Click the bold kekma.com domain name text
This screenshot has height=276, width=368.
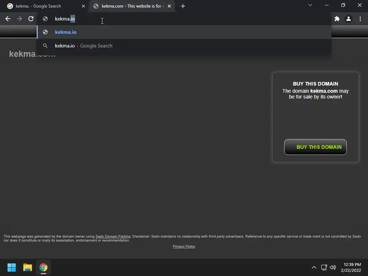point(324,91)
